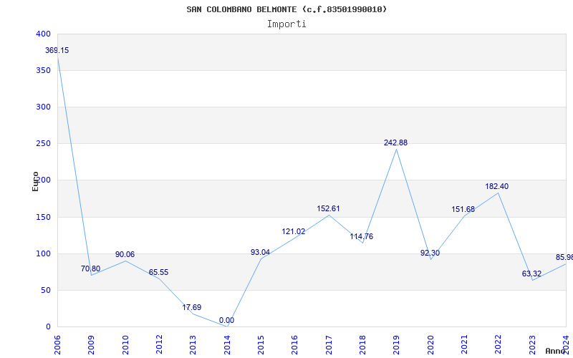This screenshot has height=358, width=573.
Task: Click the 300 y-axis tick label
Action: [x=43, y=107]
